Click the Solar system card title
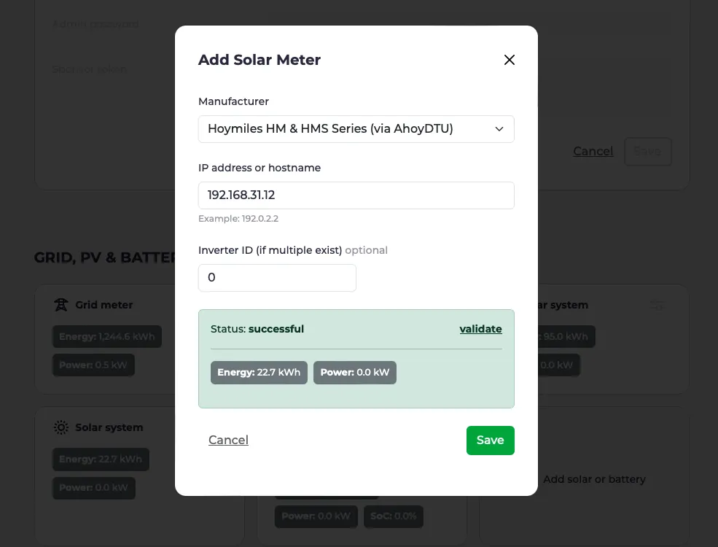This screenshot has height=547, width=718. (109, 427)
